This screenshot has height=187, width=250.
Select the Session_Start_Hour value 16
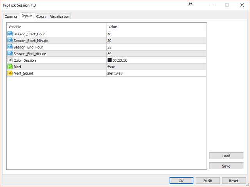point(109,34)
